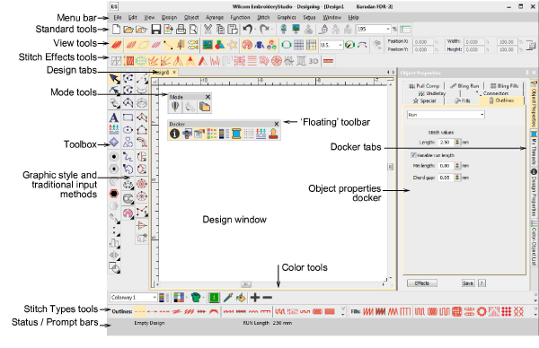Toggle the Run dashed outline stitch type

(140, 311)
